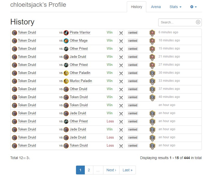Jump to the Last page
This screenshot has width=209, height=176.
pos(127,170)
